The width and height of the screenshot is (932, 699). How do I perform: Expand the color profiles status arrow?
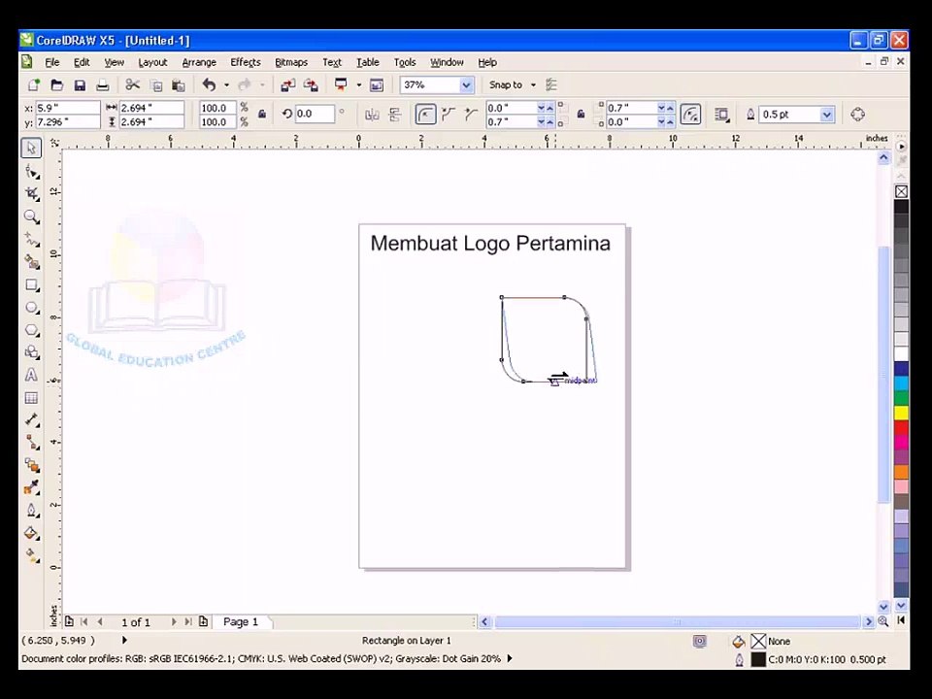[x=510, y=658]
